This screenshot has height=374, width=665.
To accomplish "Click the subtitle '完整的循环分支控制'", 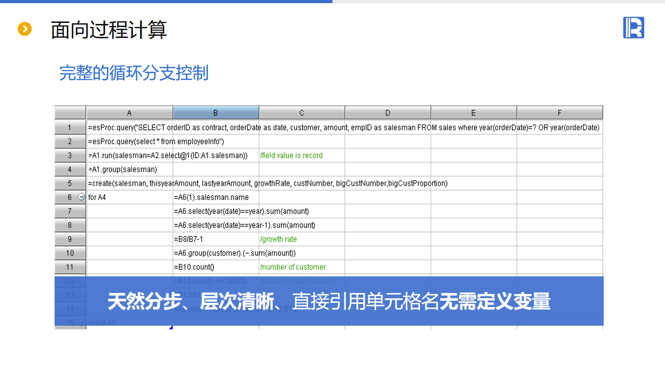I will [x=134, y=73].
